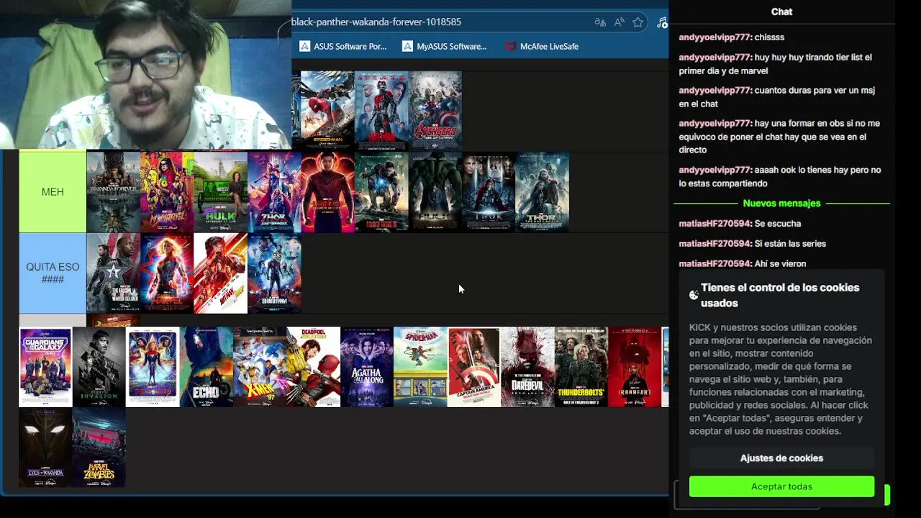Screen dimensions: 921x518
Task: Click the MyASUS Software bookmark icon
Action: pyautogui.click(x=408, y=46)
